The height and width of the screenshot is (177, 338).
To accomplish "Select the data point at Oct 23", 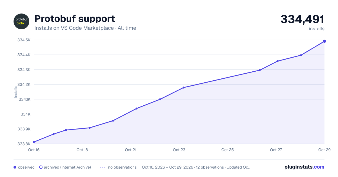I will pos(183,88).
